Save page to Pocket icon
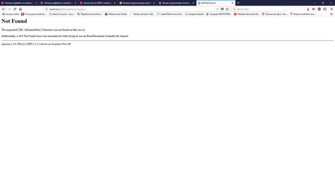The width and height of the screenshot is (335, 188). point(222,9)
